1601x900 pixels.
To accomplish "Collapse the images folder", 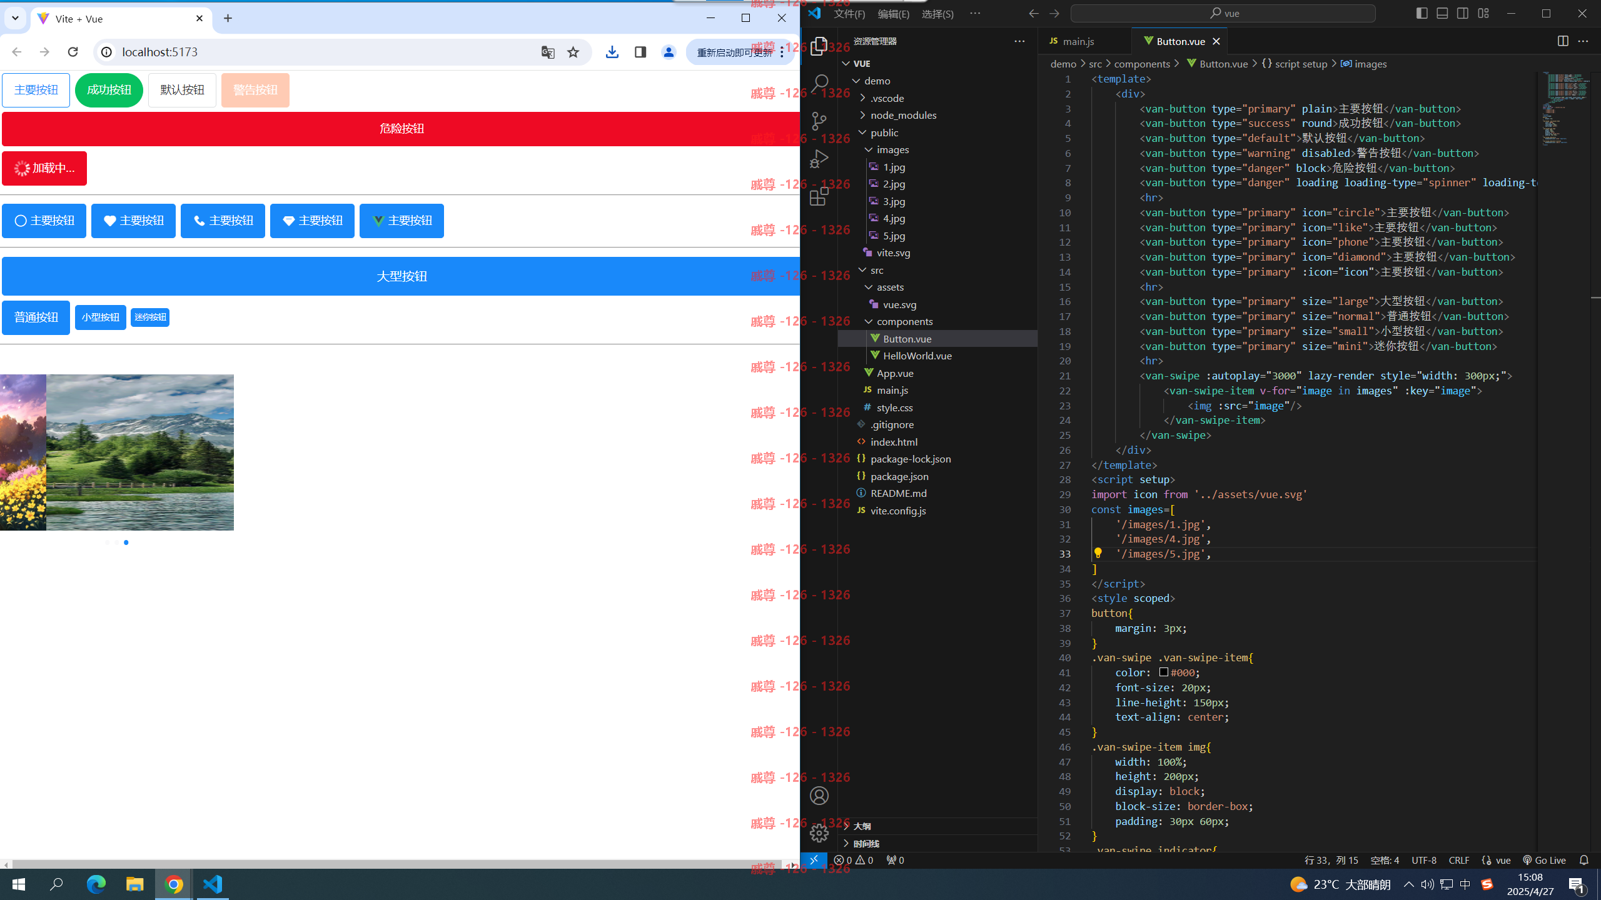I will [x=869, y=149].
